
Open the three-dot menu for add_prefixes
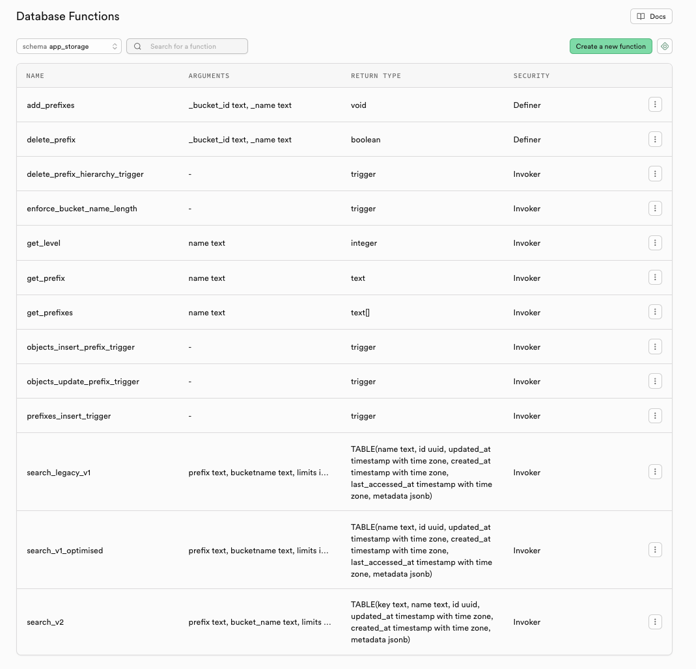[x=655, y=105]
